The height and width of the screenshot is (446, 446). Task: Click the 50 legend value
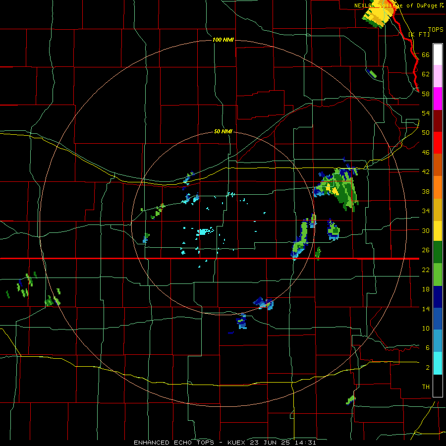pos(426,132)
